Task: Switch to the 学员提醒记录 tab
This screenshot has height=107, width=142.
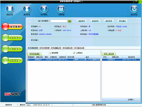Action: click(x=56, y=48)
